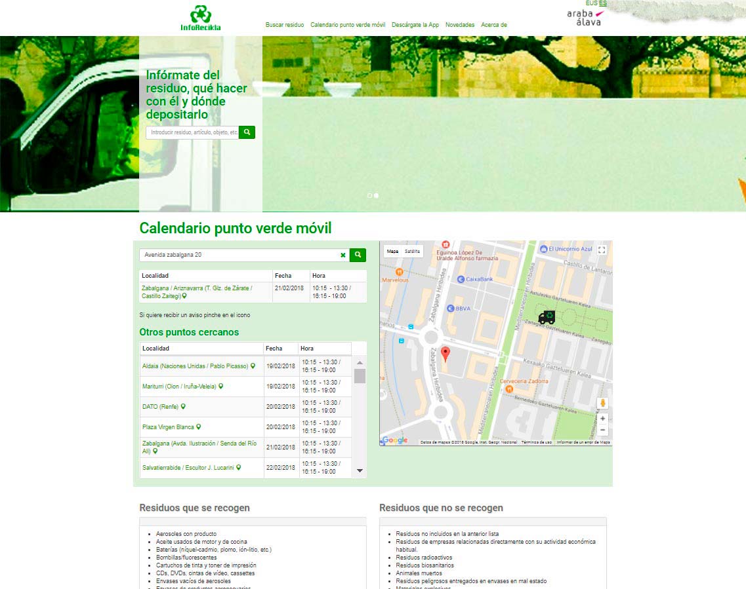Switch language to EUS
This screenshot has width=746, height=589.
[591, 3]
